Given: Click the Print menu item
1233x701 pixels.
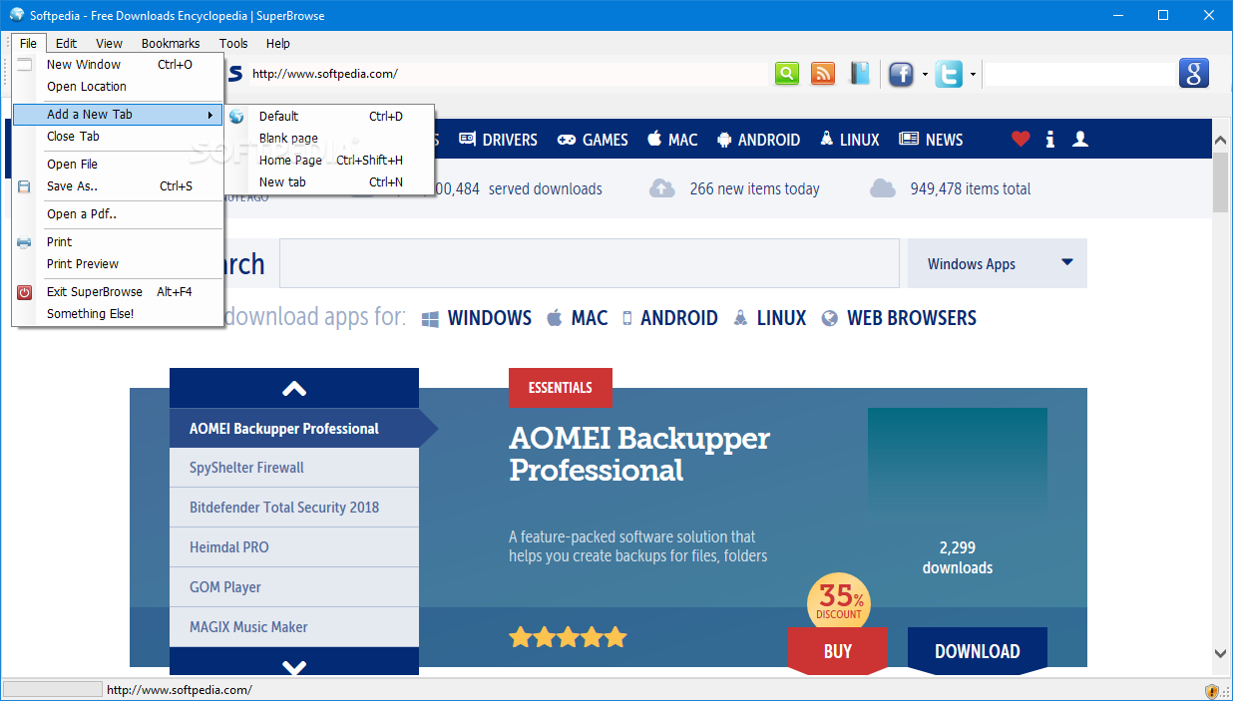Looking at the screenshot, I should (118, 241).
